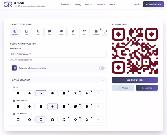Screen dimensions: 167x135
Task: Open the Om oss page
Action: tap(89, 4)
